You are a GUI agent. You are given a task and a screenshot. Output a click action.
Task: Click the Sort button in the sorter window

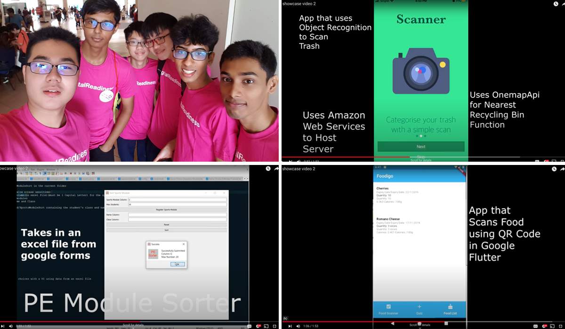pyautogui.click(x=166, y=230)
